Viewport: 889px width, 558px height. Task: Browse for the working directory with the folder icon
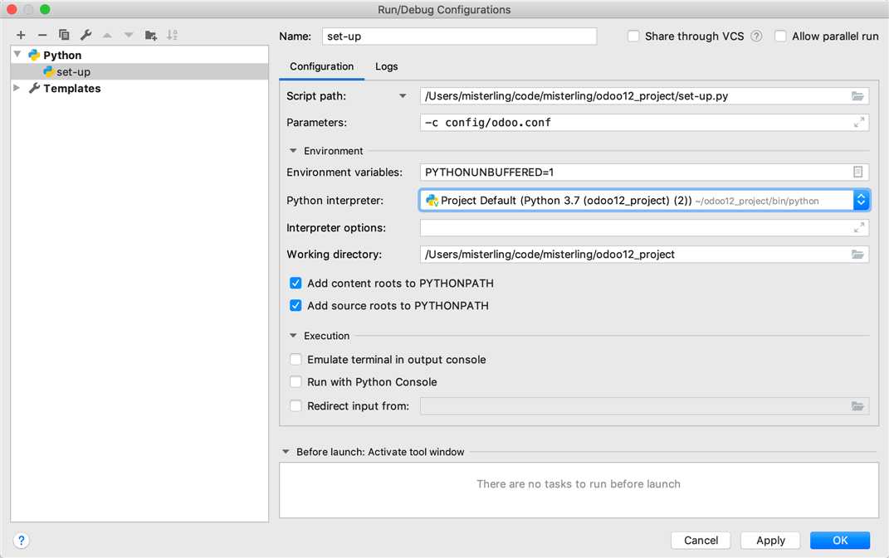tap(857, 255)
